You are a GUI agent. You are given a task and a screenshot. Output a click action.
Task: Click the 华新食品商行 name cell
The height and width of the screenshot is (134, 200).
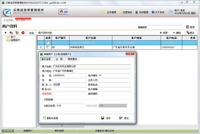[91, 47]
